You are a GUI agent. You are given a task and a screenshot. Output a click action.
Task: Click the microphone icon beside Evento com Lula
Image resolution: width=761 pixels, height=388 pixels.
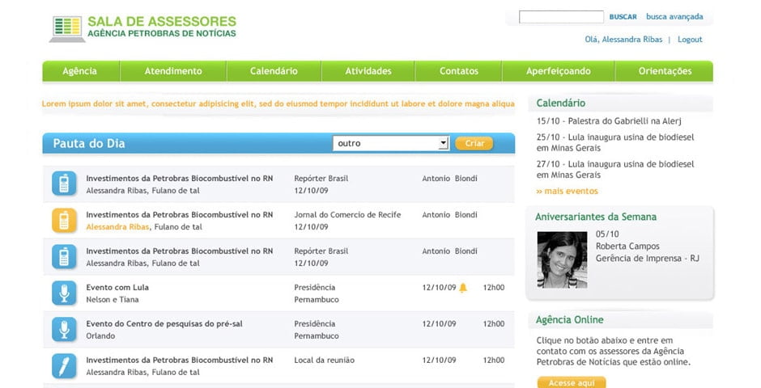64,293
